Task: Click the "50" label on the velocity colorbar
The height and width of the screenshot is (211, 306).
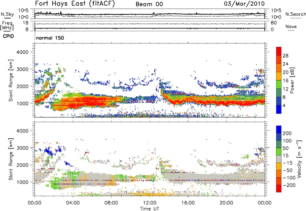Action: pos(285,148)
